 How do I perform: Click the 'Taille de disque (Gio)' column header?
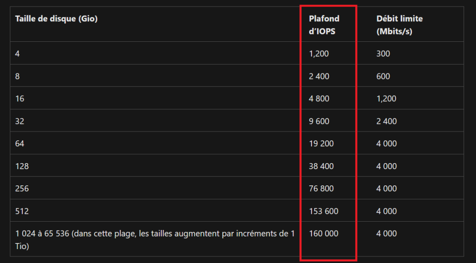pos(56,19)
